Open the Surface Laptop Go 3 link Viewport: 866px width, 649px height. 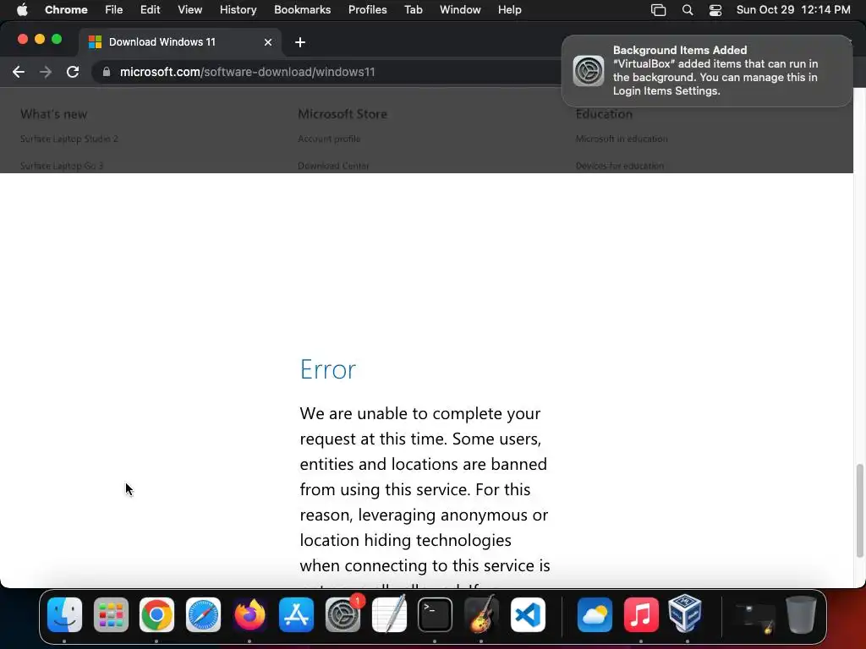tap(61, 165)
